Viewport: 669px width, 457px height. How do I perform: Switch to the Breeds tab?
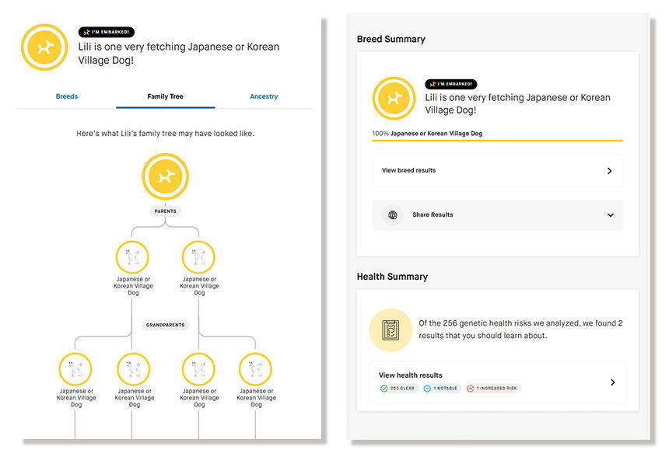[x=67, y=97]
